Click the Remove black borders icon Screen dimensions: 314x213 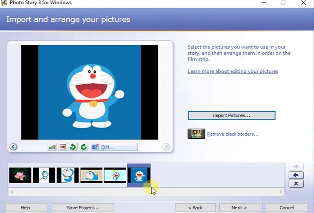196,134
